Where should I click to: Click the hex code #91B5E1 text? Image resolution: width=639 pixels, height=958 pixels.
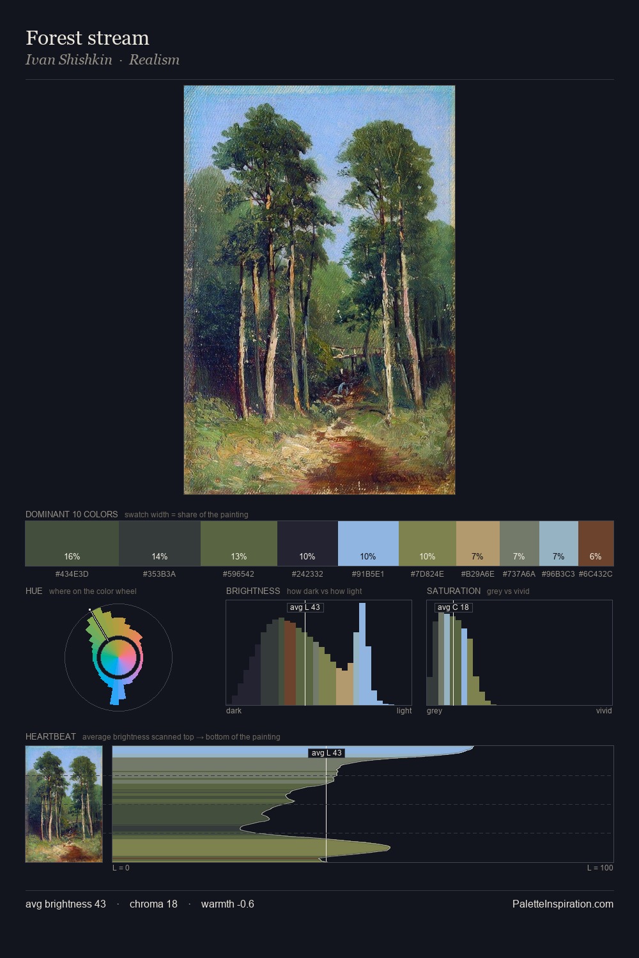[x=368, y=574]
